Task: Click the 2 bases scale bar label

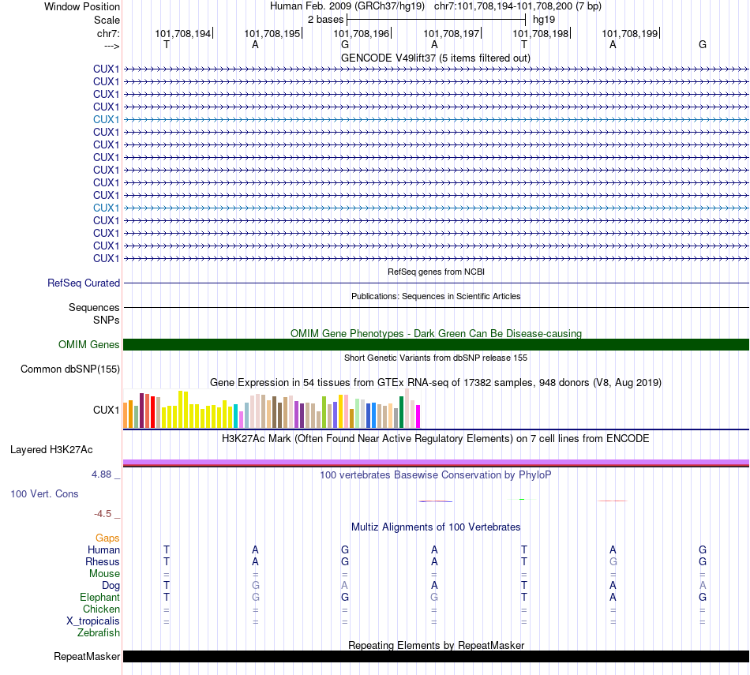Action: point(325,20)
